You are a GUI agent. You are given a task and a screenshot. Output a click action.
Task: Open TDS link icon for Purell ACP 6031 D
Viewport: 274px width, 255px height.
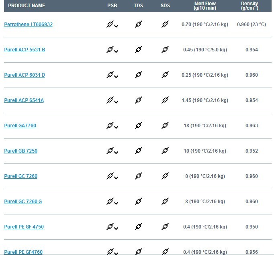click(x=138, y=75)
